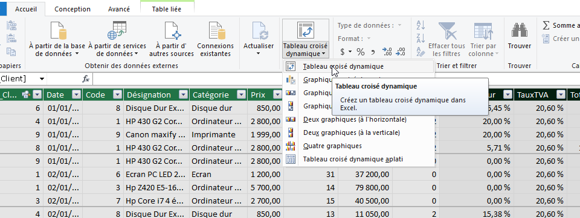Select cell "1 999,00"
Screen dimensions: 580x218
click(x=266, y=135)
